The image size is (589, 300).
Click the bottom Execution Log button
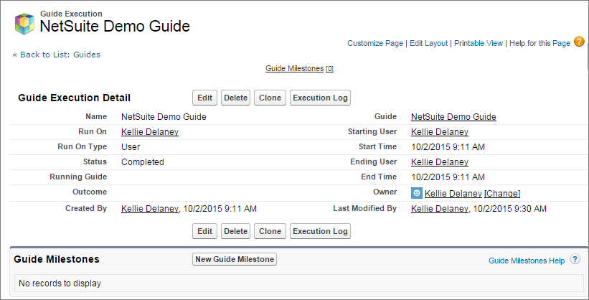320,231
